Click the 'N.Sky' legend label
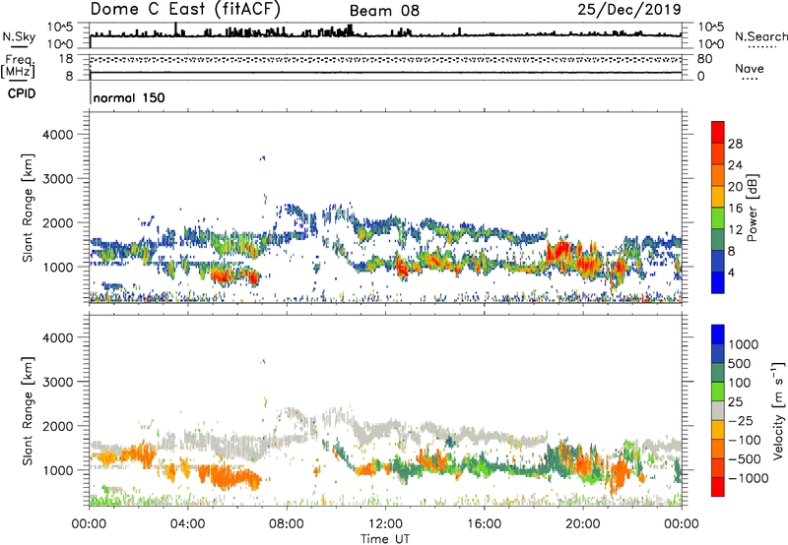The width and height of the screenshot is (788, 545). 19,36
